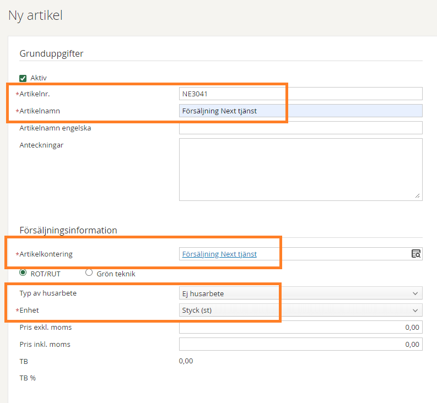Screen dimensions: 437x403
Task: Click the chevron arrow of Ej husarbete
Action: point(416,293)
